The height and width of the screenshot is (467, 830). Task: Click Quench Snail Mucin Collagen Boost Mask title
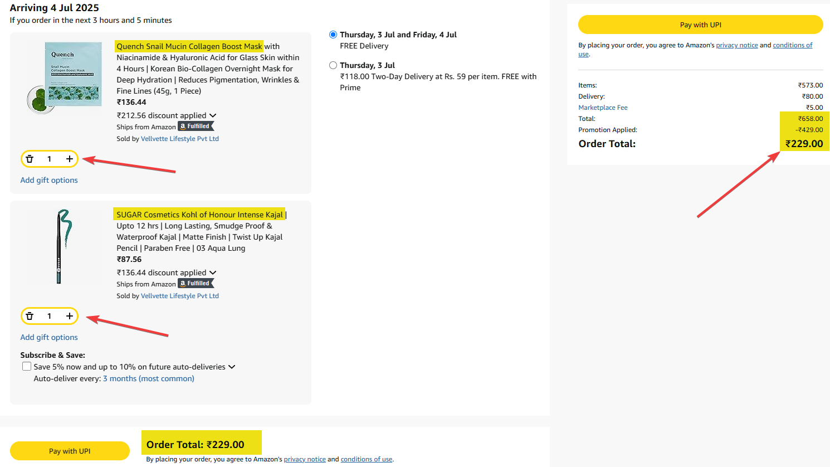pos(189,46)
